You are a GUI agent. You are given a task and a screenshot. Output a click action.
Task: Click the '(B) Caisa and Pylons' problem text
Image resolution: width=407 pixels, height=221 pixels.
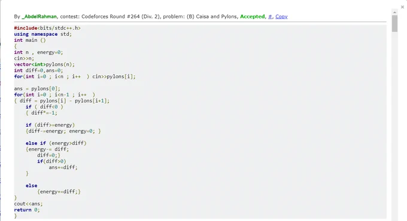pyautogui.click(x=211, y=17)
